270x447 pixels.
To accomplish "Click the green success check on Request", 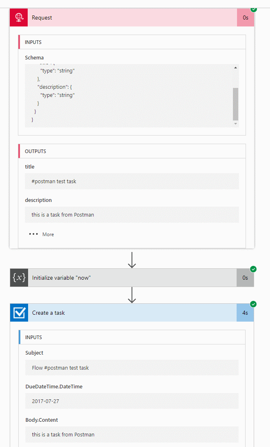I will [x=254, y=9].
